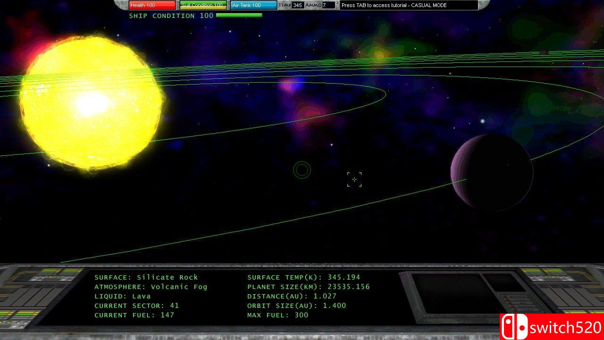Click the small crosshair cursor marker

point(354,179)
